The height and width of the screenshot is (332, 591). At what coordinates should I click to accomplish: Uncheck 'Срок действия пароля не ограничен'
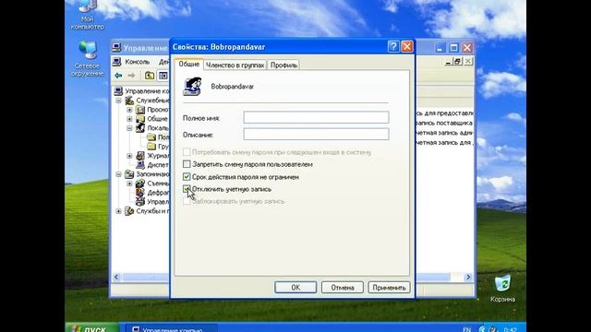(187, 176)
